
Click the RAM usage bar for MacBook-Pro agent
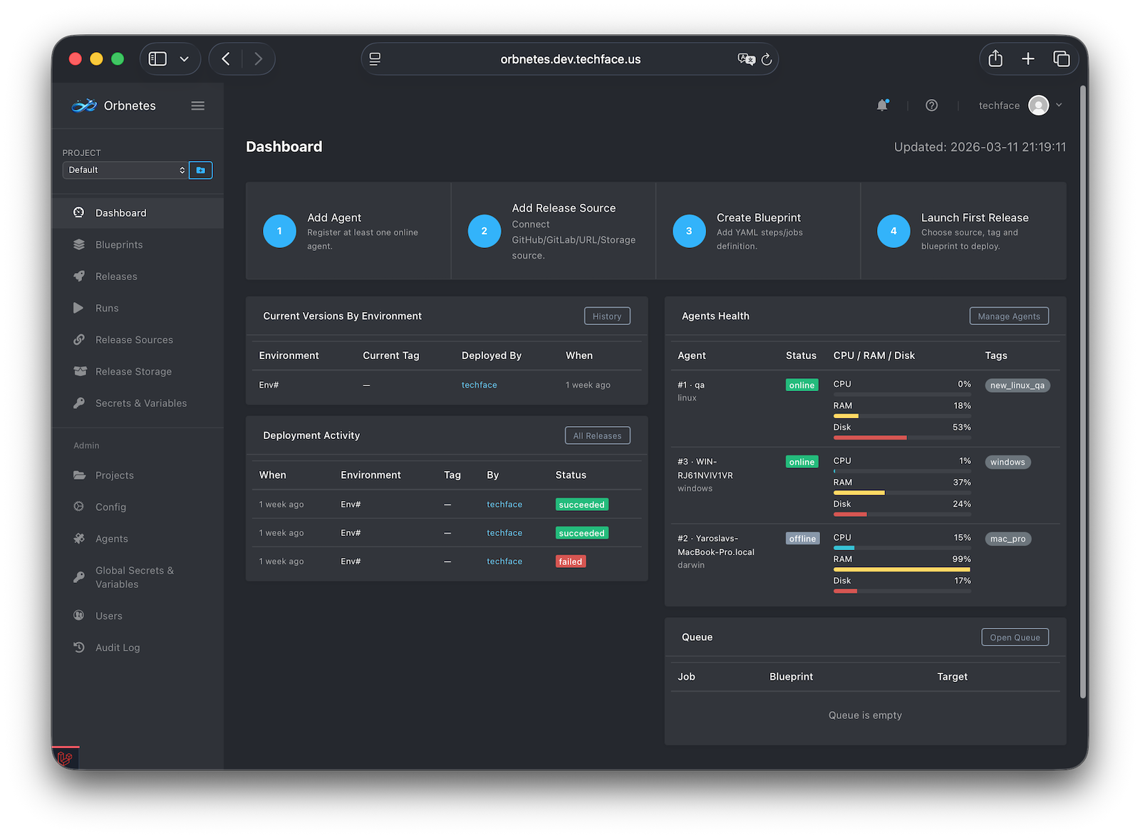[x=901, y=569]
